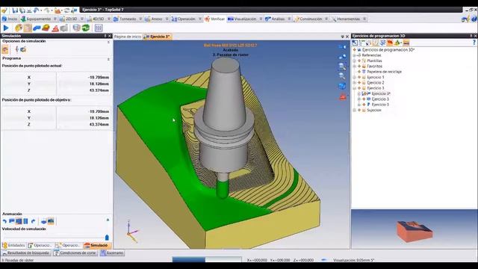Screen dimensions: 478x269
Task: Expand the Plantillas tree node
Action: point(354,61)
